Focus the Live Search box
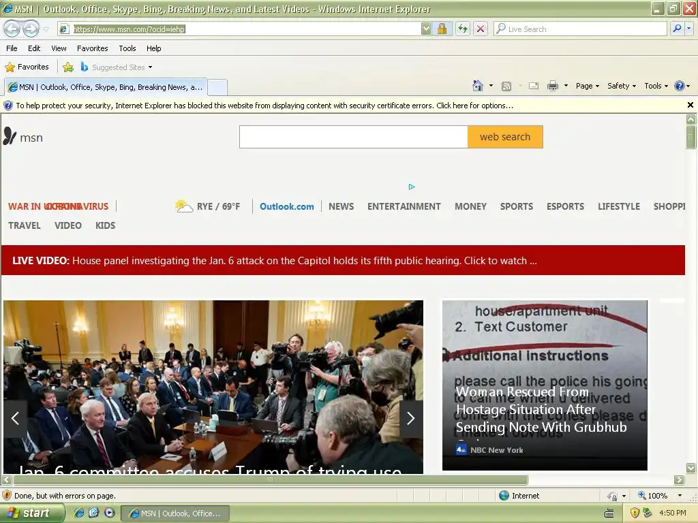698x523 pixels. click(x=580, y=29)
